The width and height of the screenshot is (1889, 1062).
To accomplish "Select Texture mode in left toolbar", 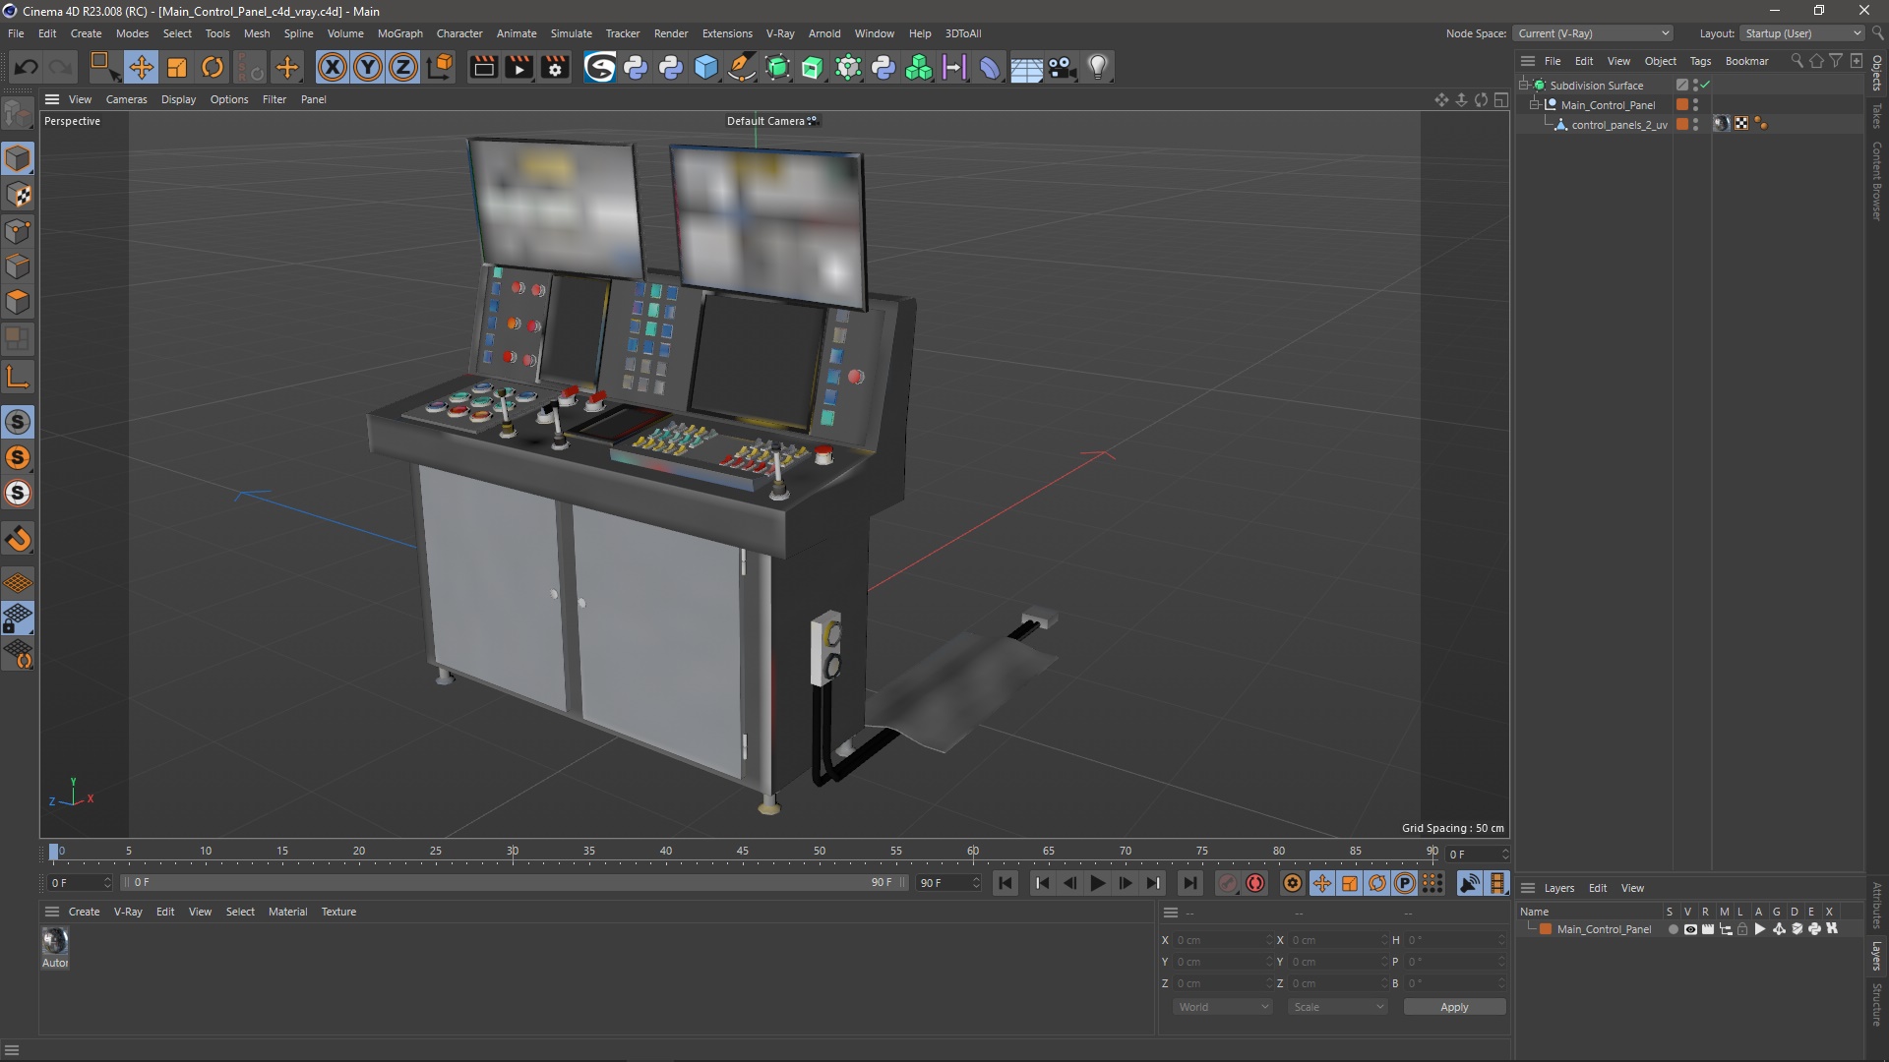I will pos(18,195).
